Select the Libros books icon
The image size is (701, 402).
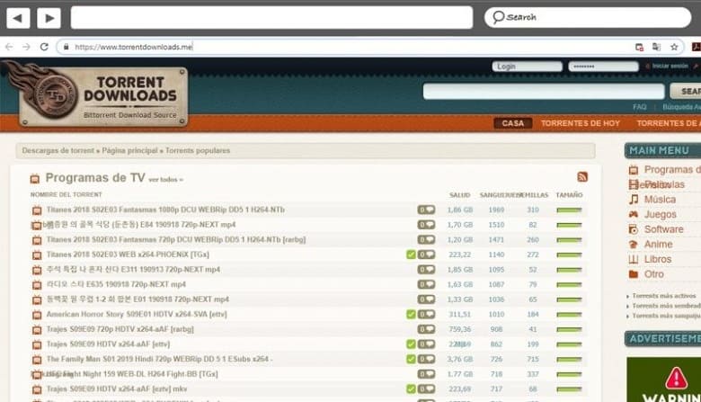pos(634,259)
